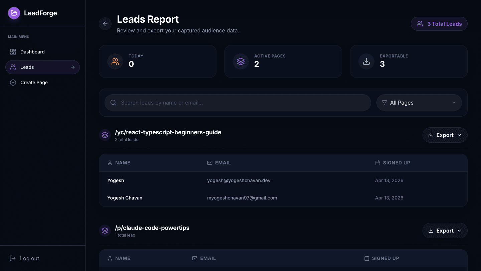Click the 3 Total Leads badge
The image size is (481, 271).
(x=439, y=24)
